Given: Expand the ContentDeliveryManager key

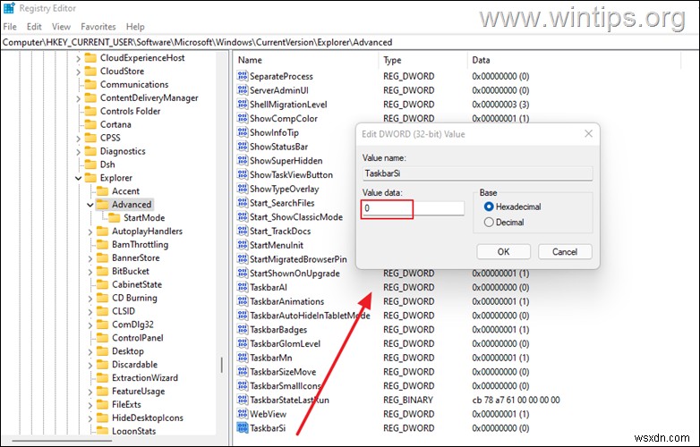Looking at the screenshot, I should pos(78,98).
